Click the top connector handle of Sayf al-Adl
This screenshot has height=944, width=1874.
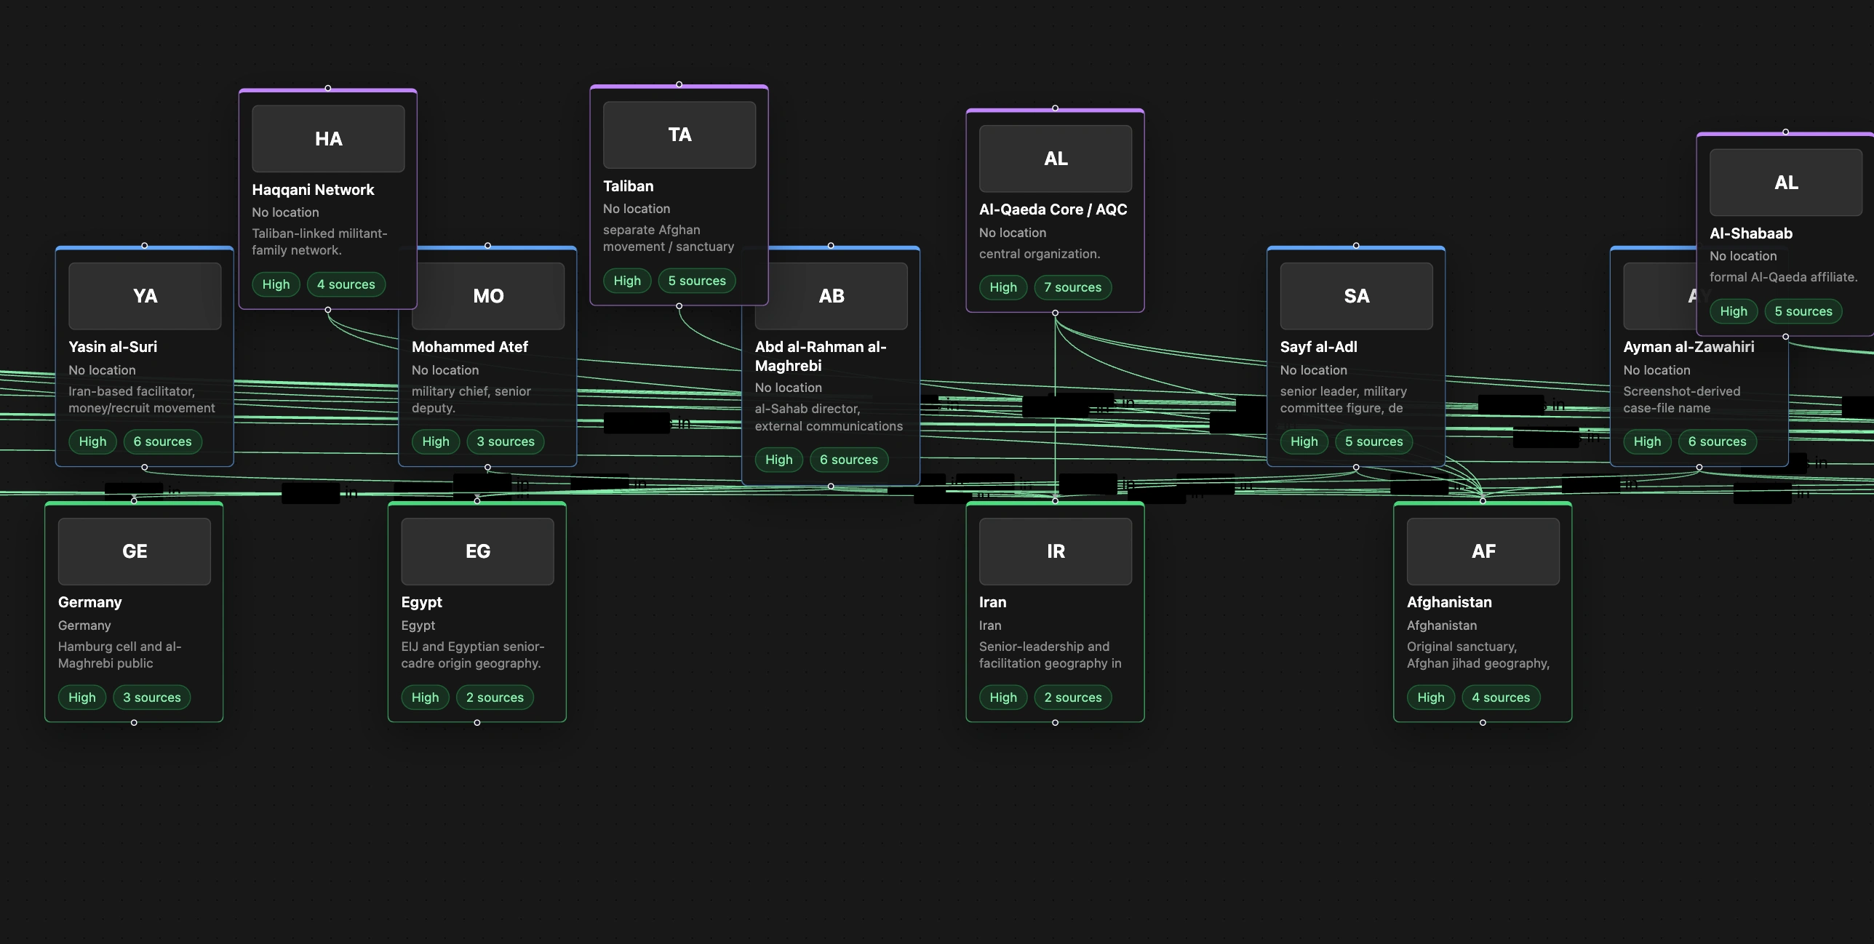coord(1356,246)
